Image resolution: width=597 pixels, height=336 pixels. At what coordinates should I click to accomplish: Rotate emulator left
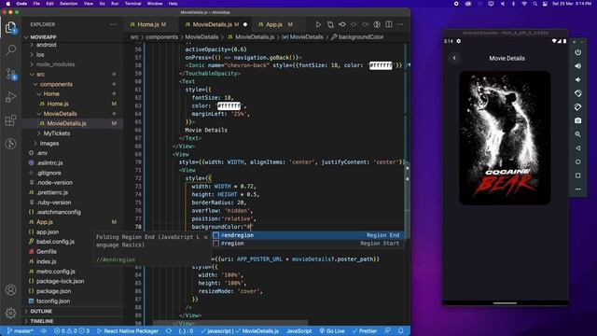(x=578, y=93)
